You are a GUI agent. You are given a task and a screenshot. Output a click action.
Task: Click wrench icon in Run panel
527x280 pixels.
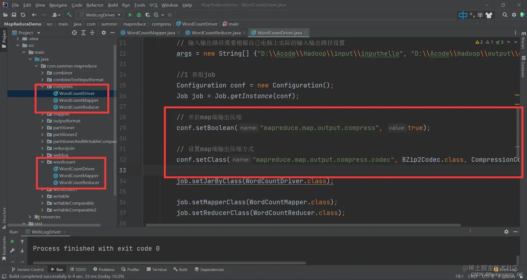pos(13,250)
